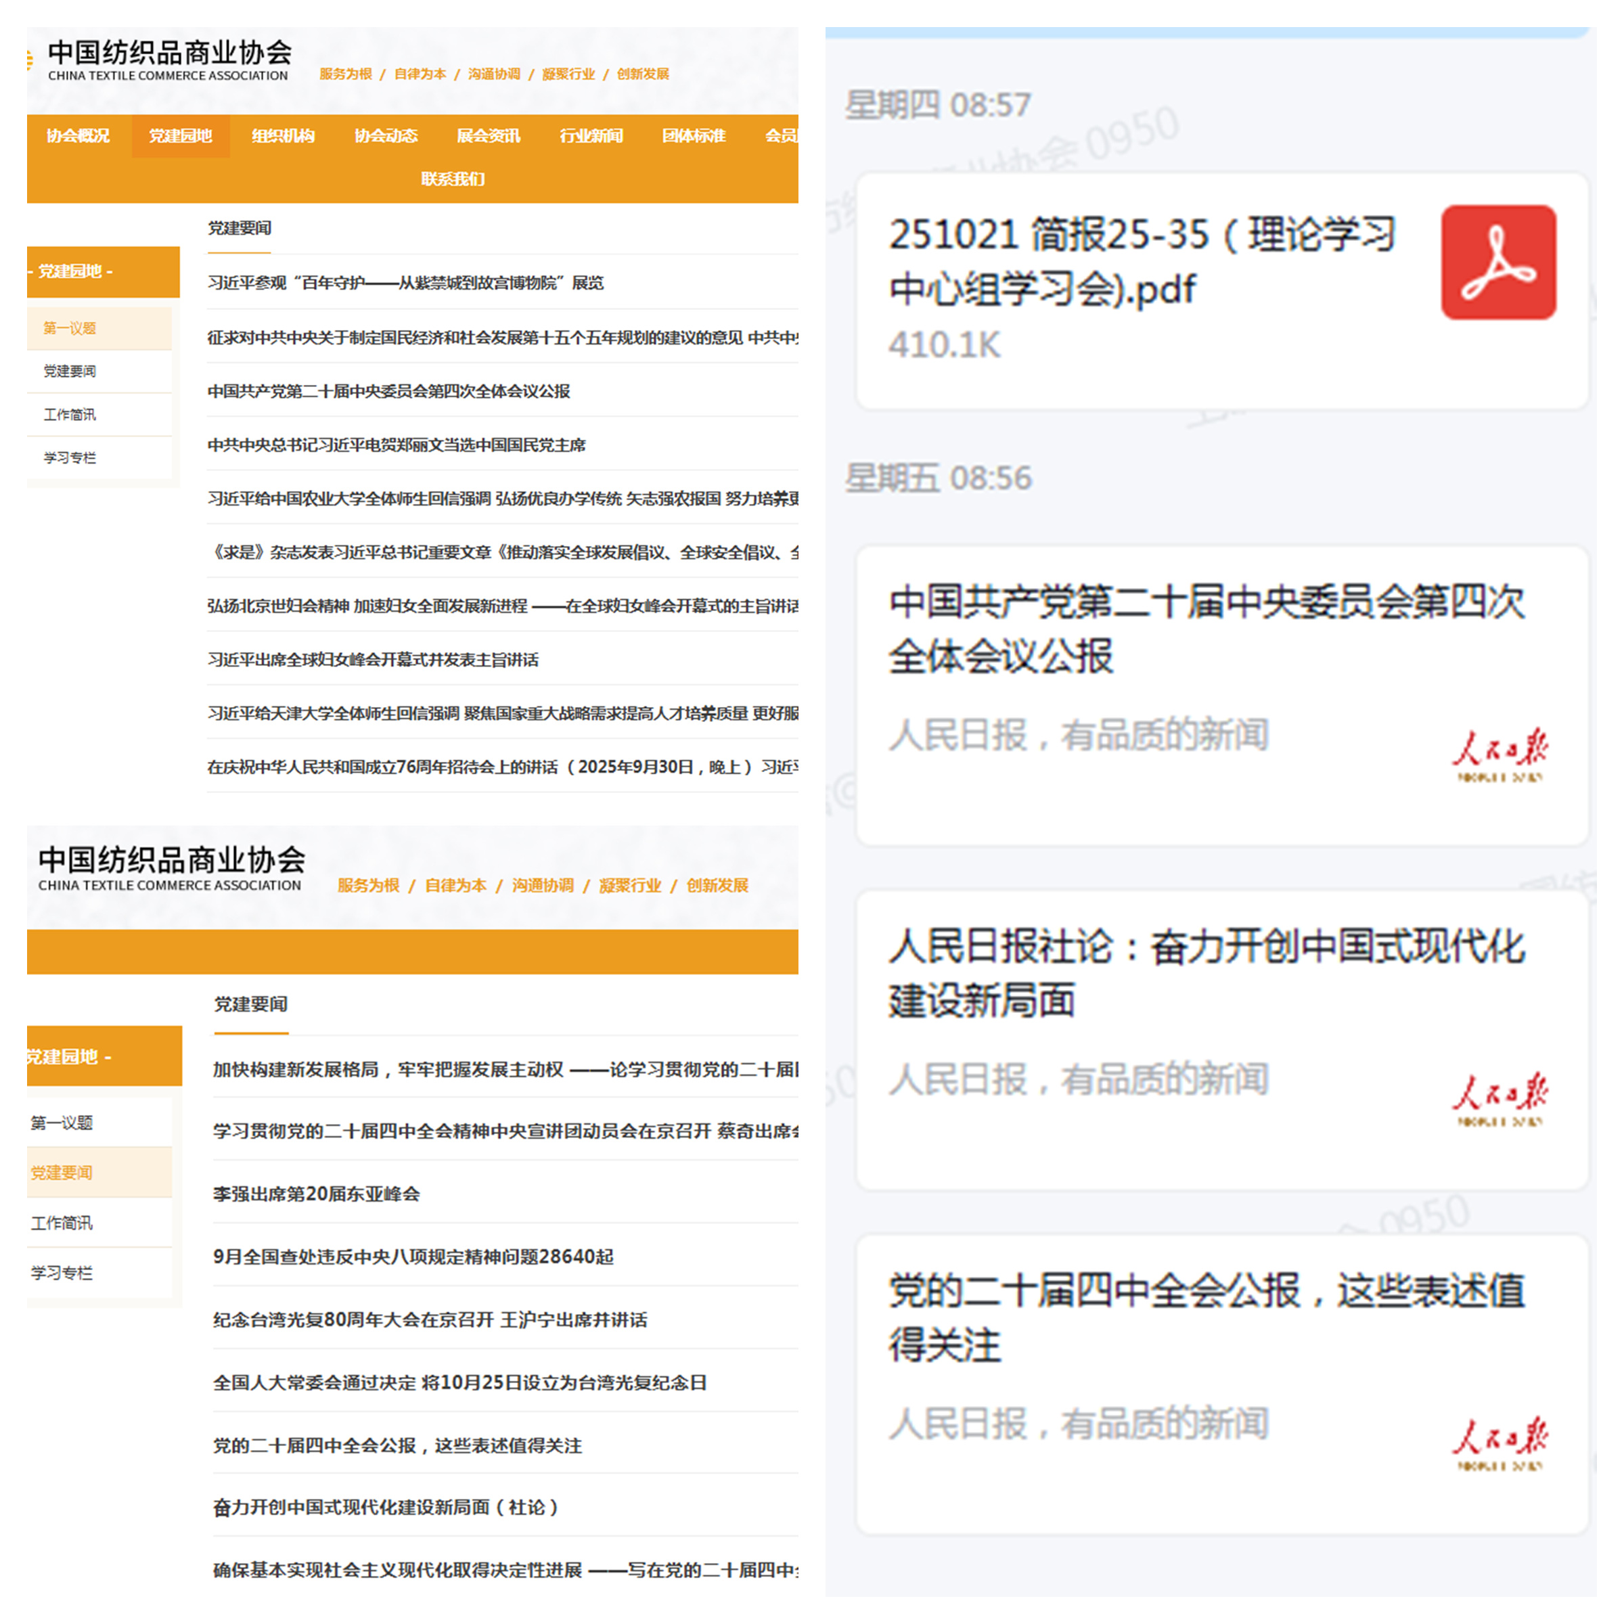Open article about 百年守护 故宫博物院 展览
This screenshot has width=1624, height=1624.
pos(405,284)
